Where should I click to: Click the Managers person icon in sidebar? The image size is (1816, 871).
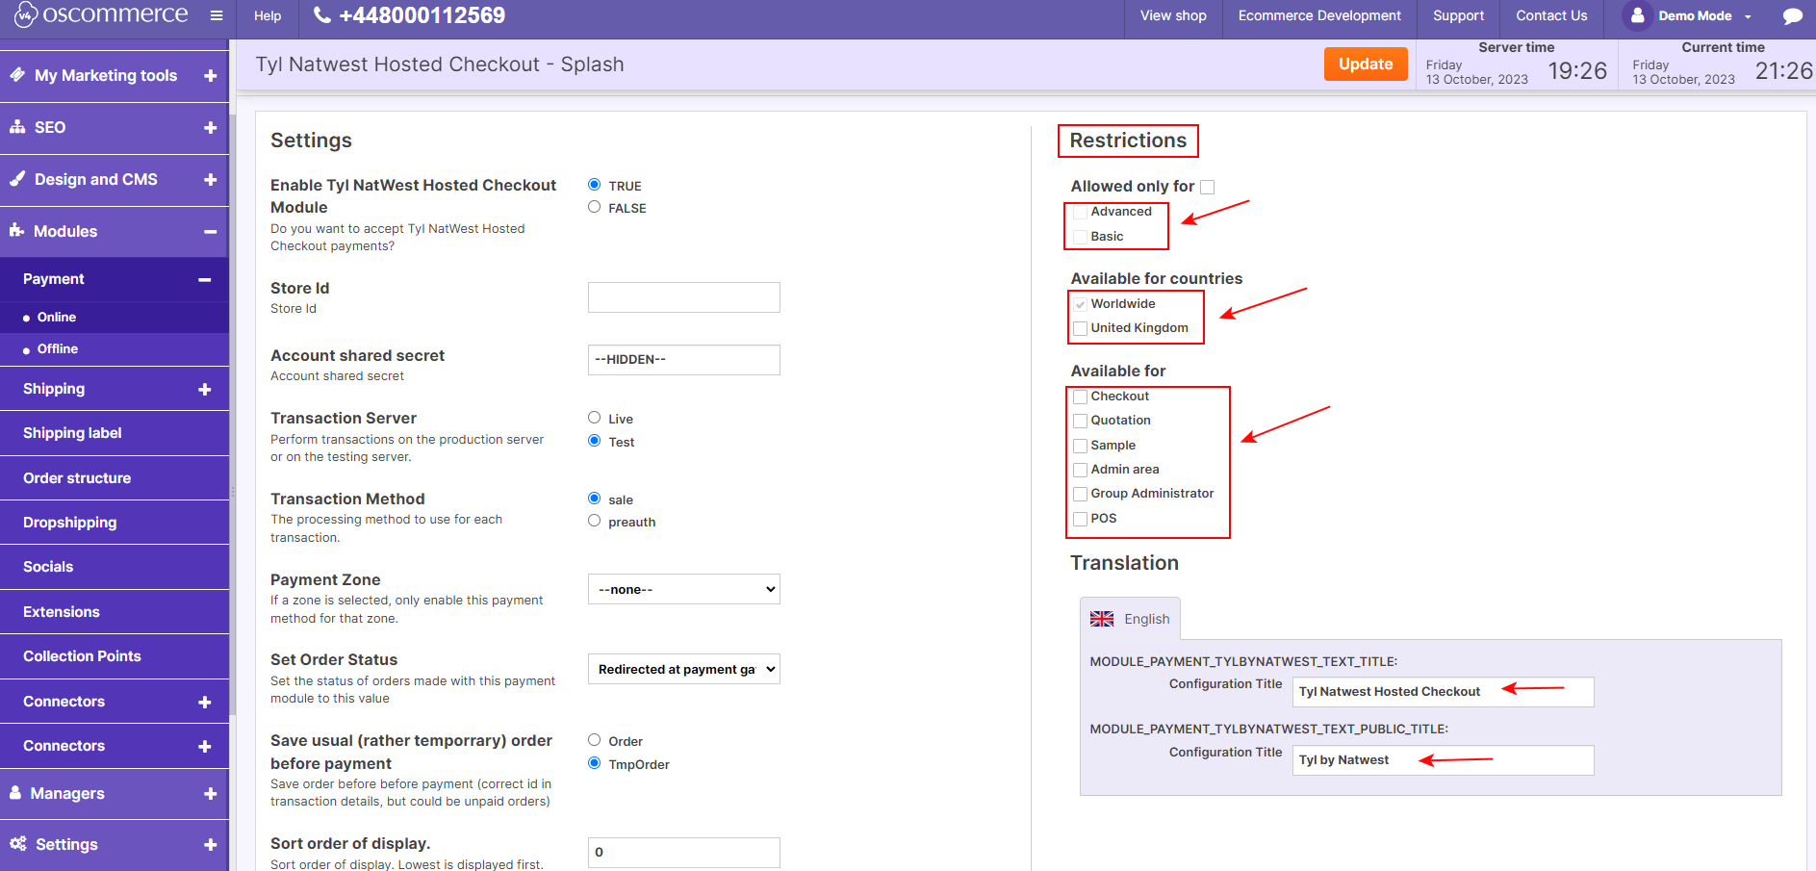point(16,793)
